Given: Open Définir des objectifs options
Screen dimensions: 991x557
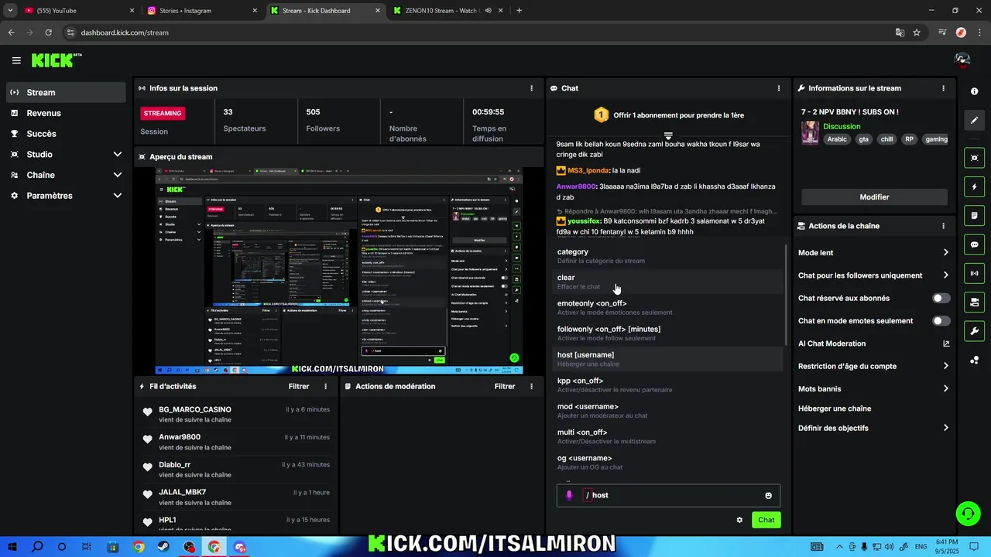Looking at the screenshot, I should click(x=945, y=428).
